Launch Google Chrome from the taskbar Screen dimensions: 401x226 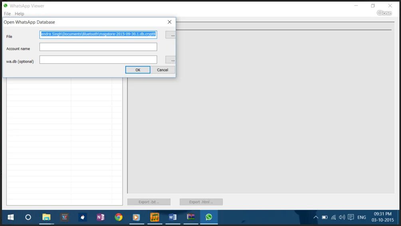[118, 217]
